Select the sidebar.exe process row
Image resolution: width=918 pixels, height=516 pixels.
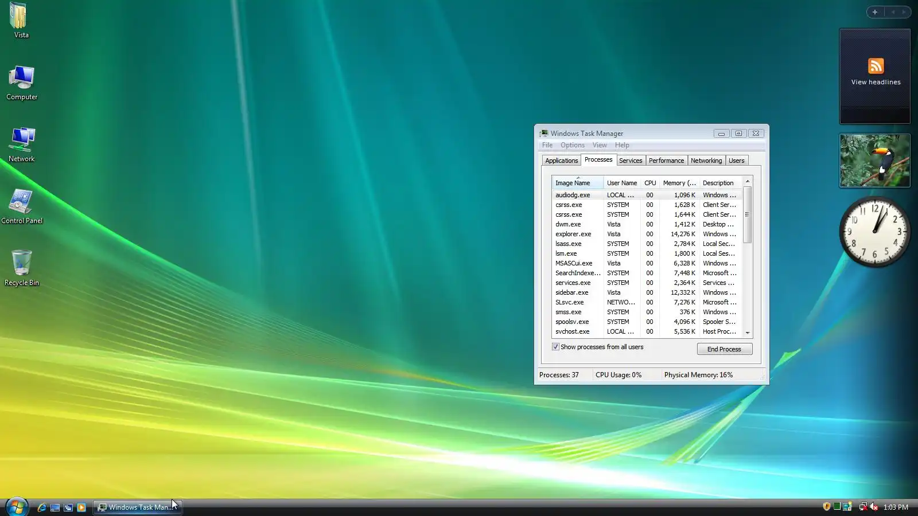point(647,292)
